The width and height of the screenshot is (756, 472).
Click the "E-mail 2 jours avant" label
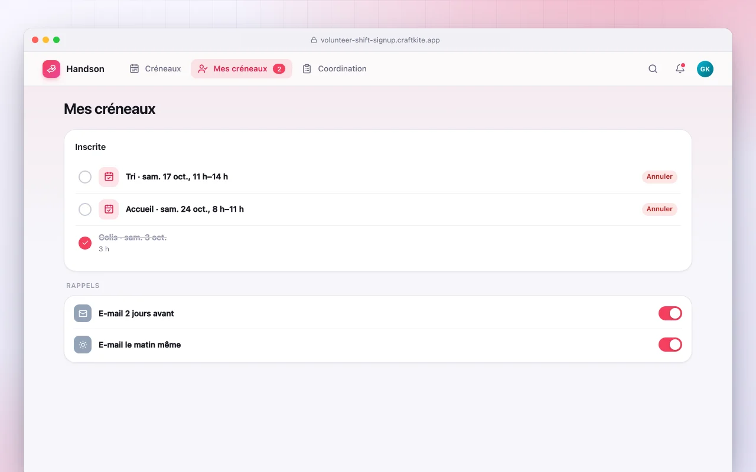point(136,313)
